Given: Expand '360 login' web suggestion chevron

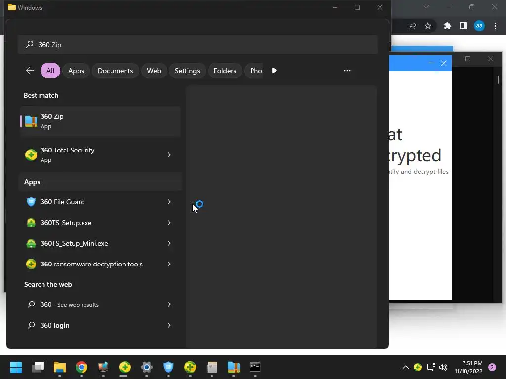Looking at the screenshot, I should 169,325.
